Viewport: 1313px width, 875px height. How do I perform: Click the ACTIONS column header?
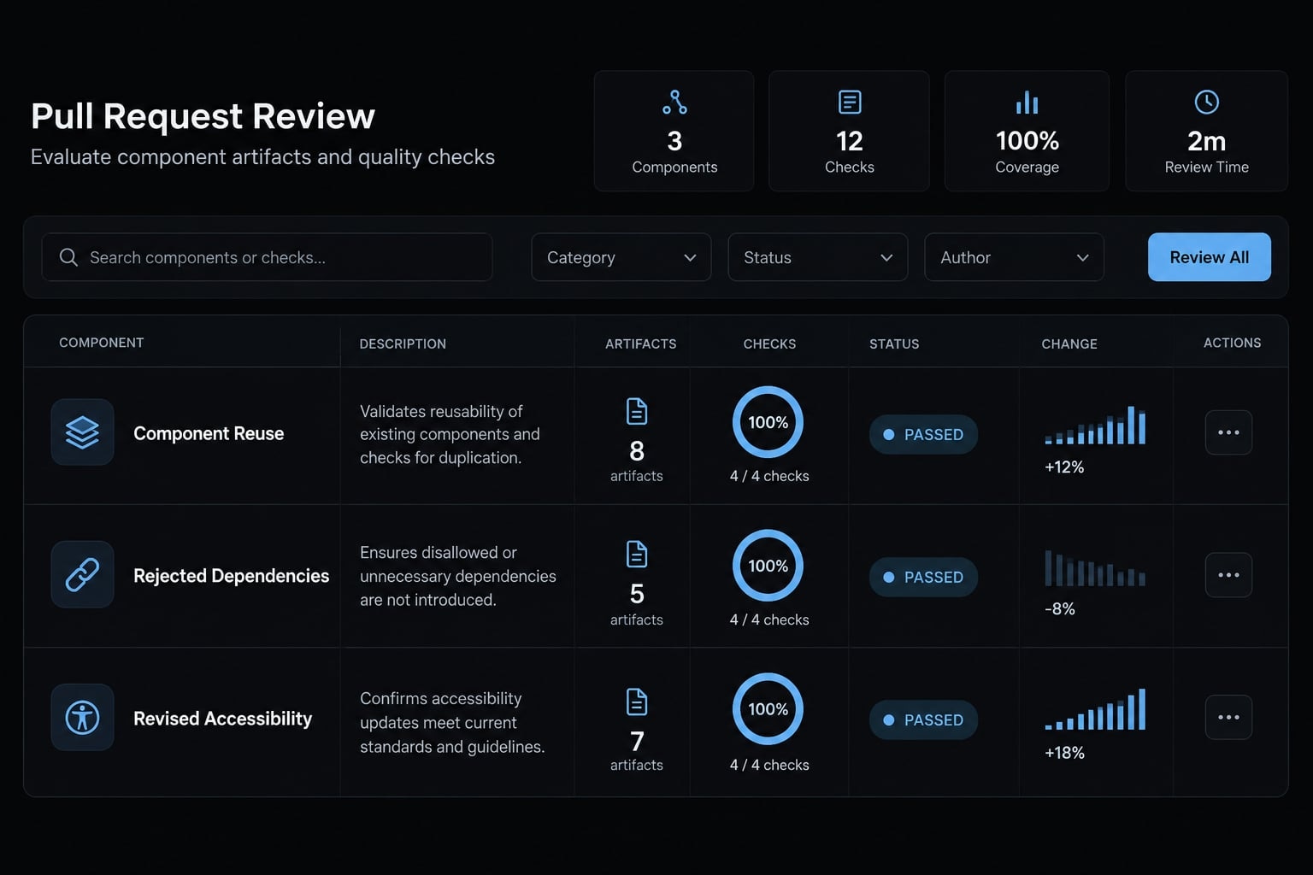pyautogui.click(x=1233, y=343)
